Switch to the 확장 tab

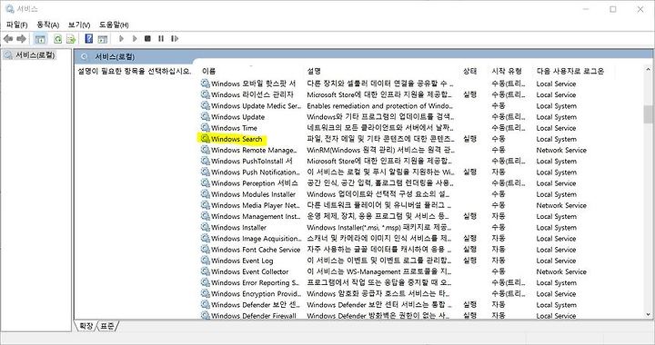86,326
